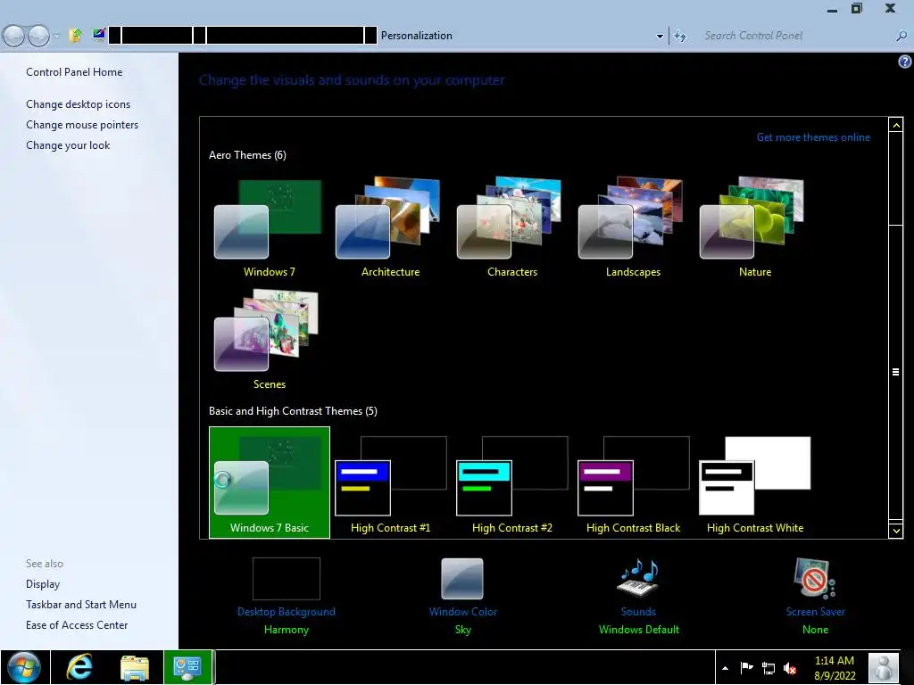Open the Action Center flag icon
Viewport: 914px width, 685px height.
click(746, 667)
